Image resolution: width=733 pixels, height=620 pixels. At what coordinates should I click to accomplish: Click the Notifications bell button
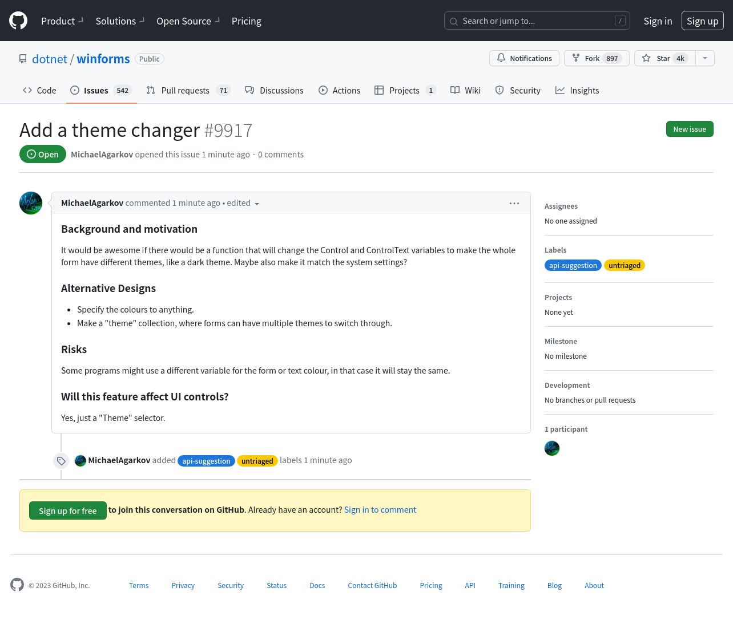pos(524,58)
